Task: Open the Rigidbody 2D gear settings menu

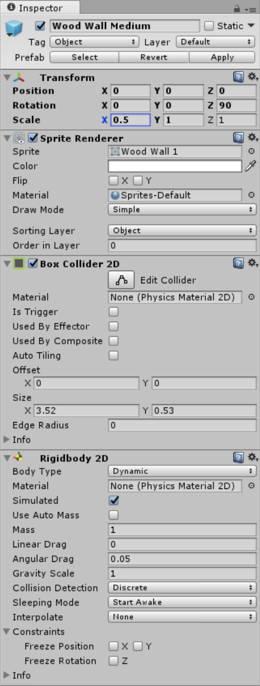Action: pyautogui.click(x=252, y=458)
